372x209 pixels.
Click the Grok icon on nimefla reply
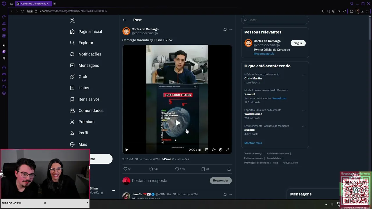coord(225,194)
